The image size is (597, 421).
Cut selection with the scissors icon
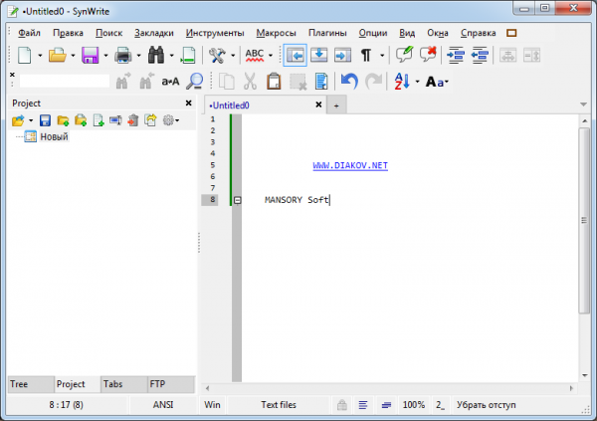250,82
